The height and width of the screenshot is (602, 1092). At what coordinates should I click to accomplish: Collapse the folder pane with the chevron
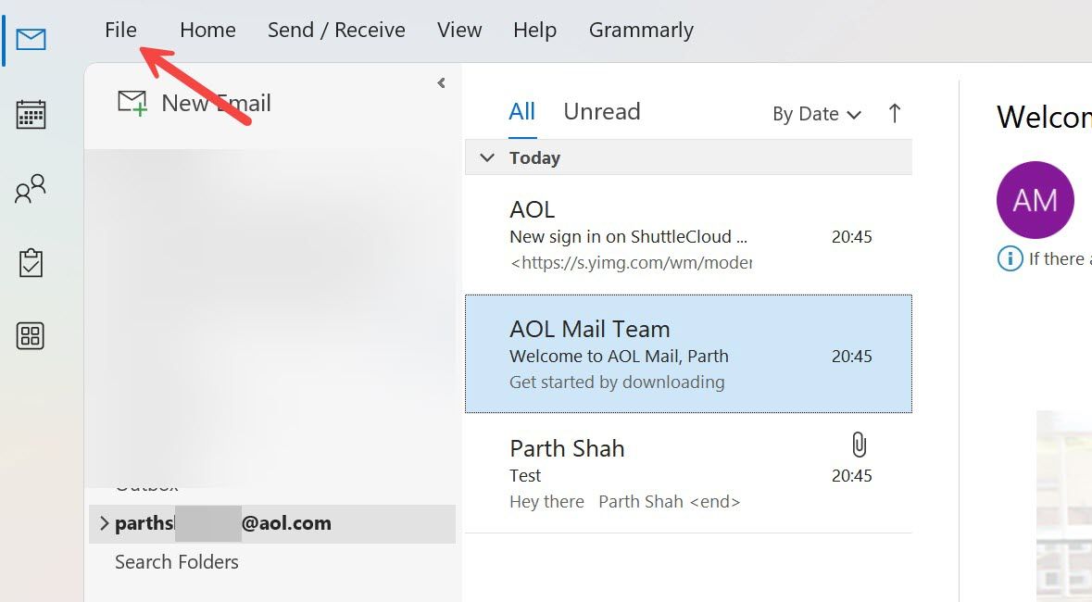(x=441, y=82)
